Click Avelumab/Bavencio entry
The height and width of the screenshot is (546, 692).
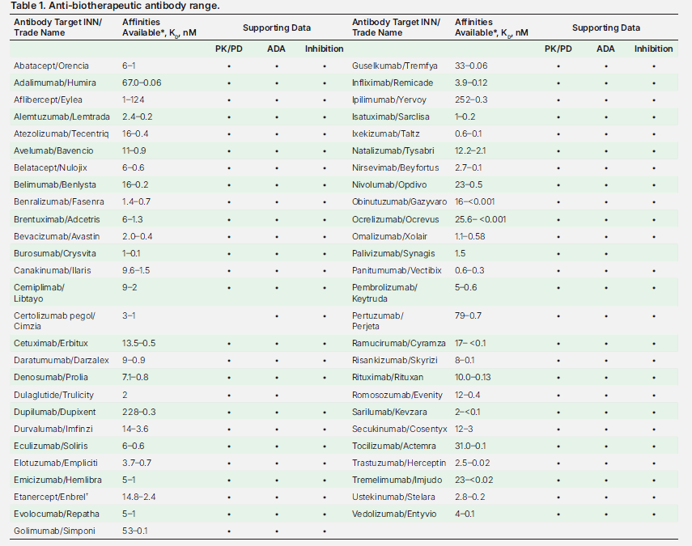pos(53,150)
